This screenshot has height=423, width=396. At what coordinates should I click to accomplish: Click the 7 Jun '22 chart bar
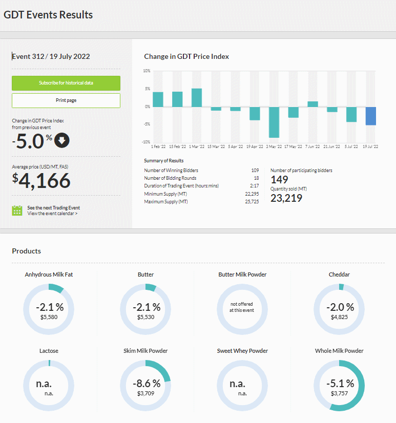[312, 104]
